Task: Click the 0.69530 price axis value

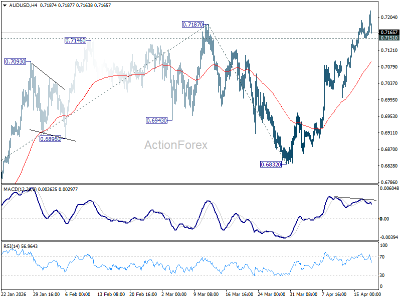Action: [389, 116]
